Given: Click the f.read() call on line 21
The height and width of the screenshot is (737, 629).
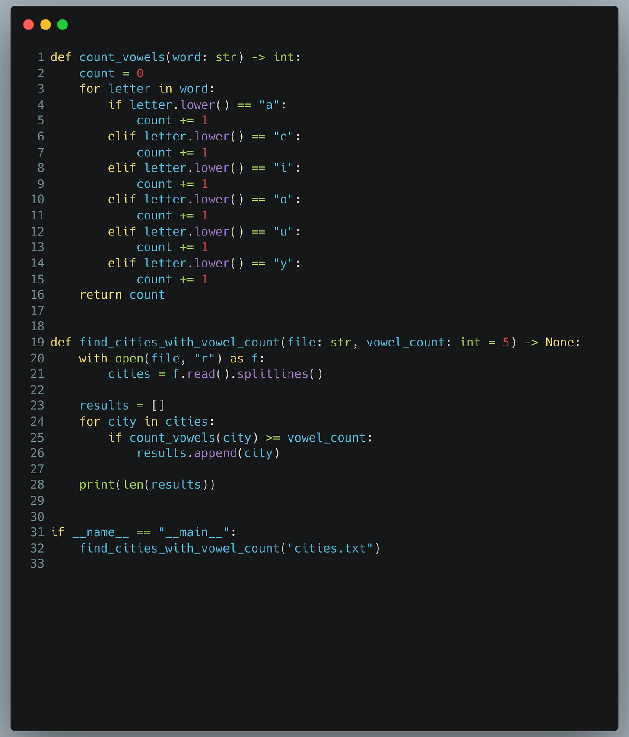Looking at the screenshot, I should [201, 374].
